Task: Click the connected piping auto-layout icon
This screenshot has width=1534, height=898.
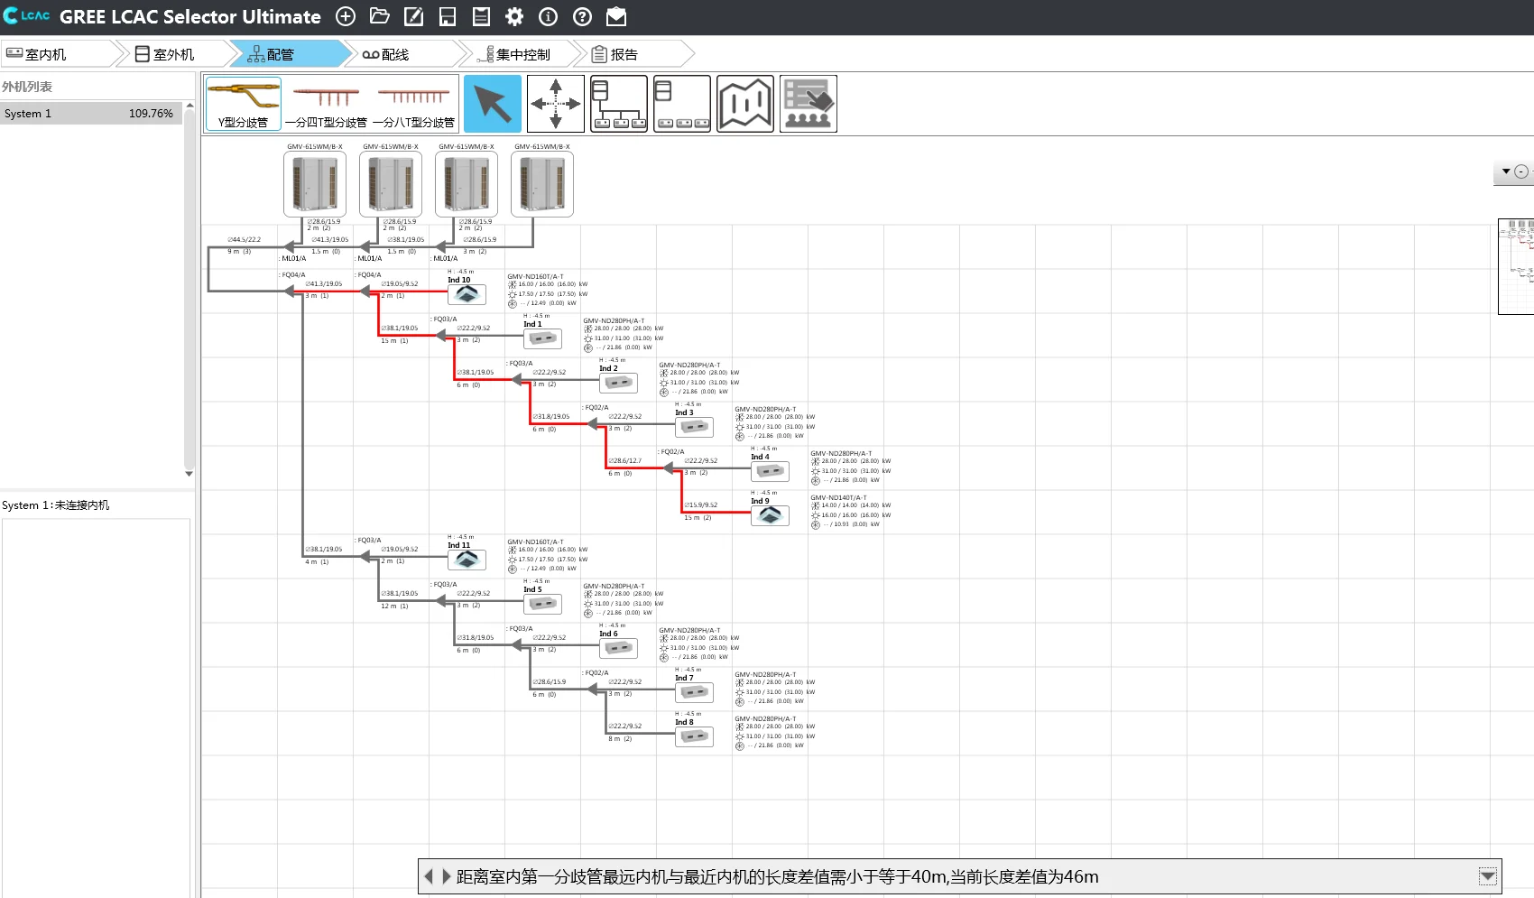Action: tap(619, 104)
